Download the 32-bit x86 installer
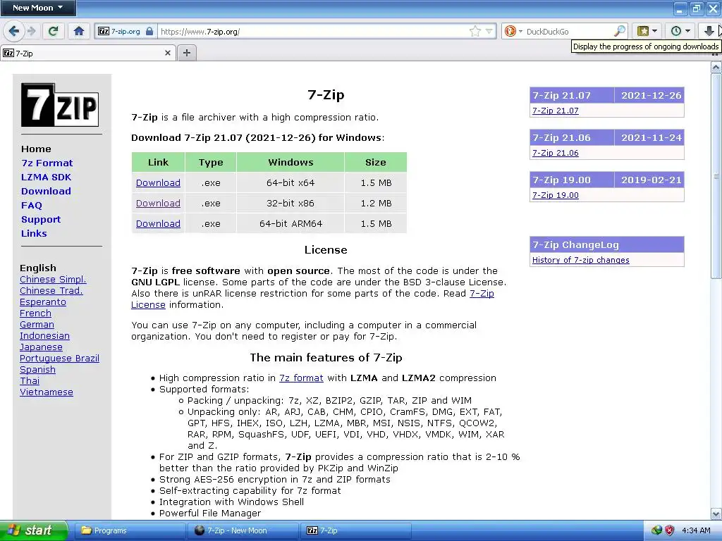Screen dimensions: 722x541 (x=158, y=203)
